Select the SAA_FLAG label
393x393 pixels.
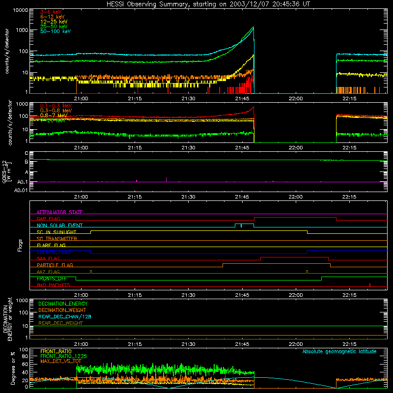point(48,258)
